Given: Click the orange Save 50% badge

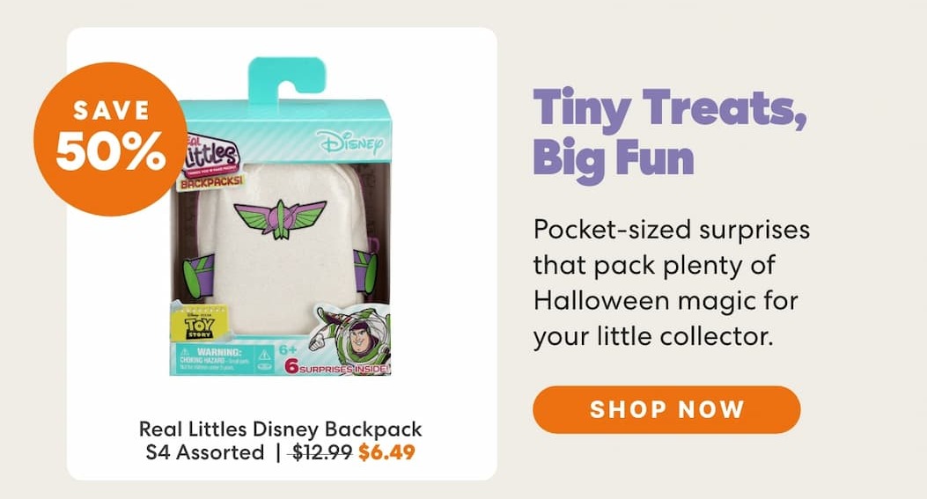Looking at the screenshot, I should click(x=111, y=139).
